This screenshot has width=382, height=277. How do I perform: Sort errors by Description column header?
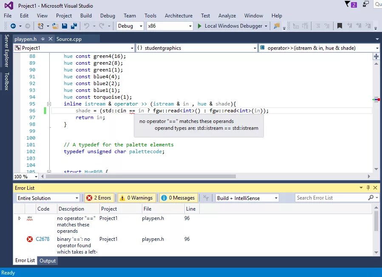point(78,209)
